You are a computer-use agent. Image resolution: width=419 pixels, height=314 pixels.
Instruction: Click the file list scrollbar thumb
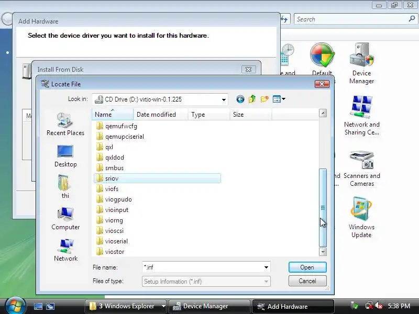[323, 208]
